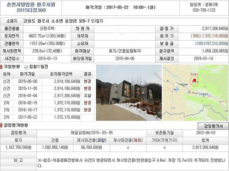This screenshot has width=229, height=171.
Task: Click the 회차 column header
Action: [x=7, y=74]
